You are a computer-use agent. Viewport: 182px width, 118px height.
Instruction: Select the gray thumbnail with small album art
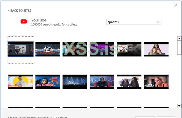pos(129,49)
